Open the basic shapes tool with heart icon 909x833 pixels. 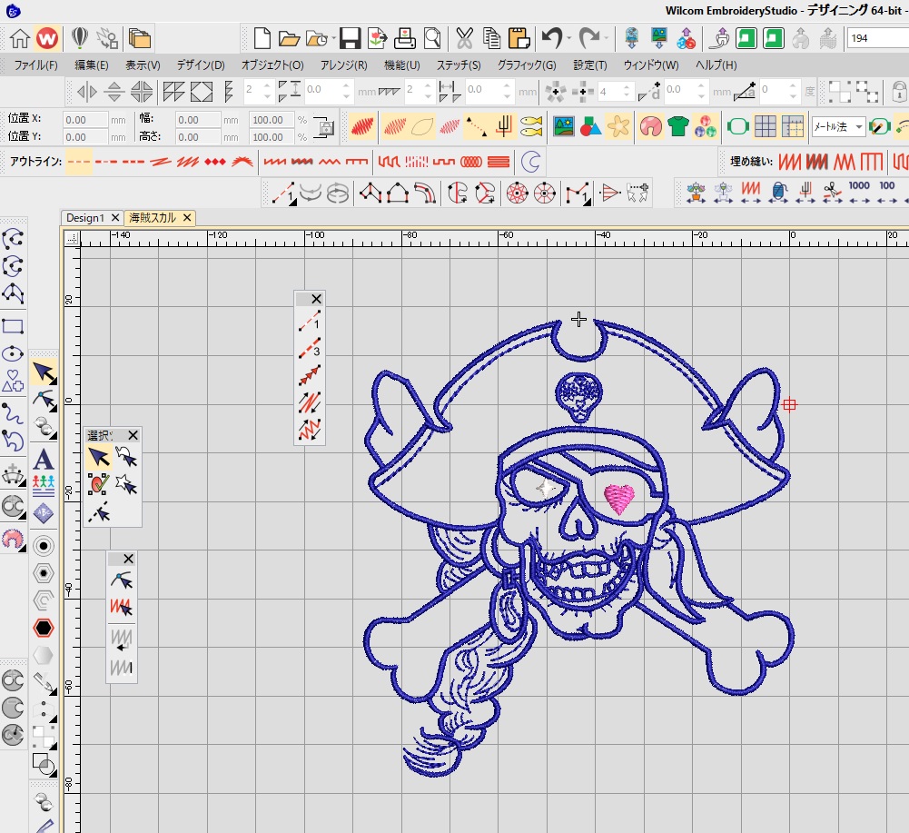[13, 382]
